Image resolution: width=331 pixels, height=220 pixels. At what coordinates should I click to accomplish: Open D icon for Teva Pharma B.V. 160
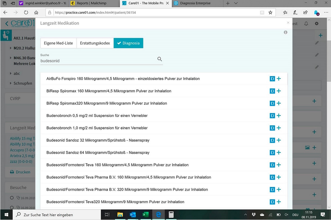click(272, 177)
